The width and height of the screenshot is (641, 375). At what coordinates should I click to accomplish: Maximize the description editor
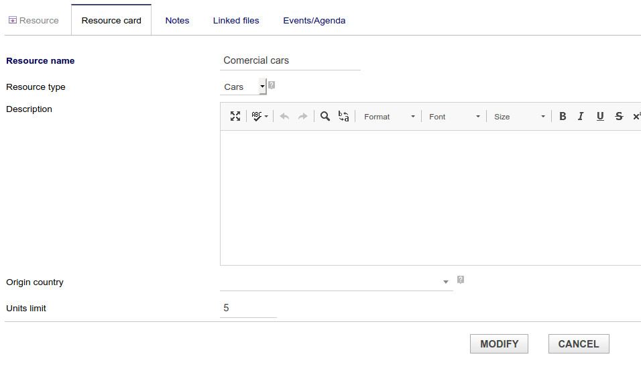tap(235, 116)
